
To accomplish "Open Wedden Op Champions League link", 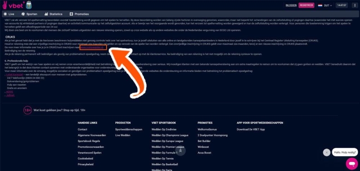I will (x=170, y=135).
